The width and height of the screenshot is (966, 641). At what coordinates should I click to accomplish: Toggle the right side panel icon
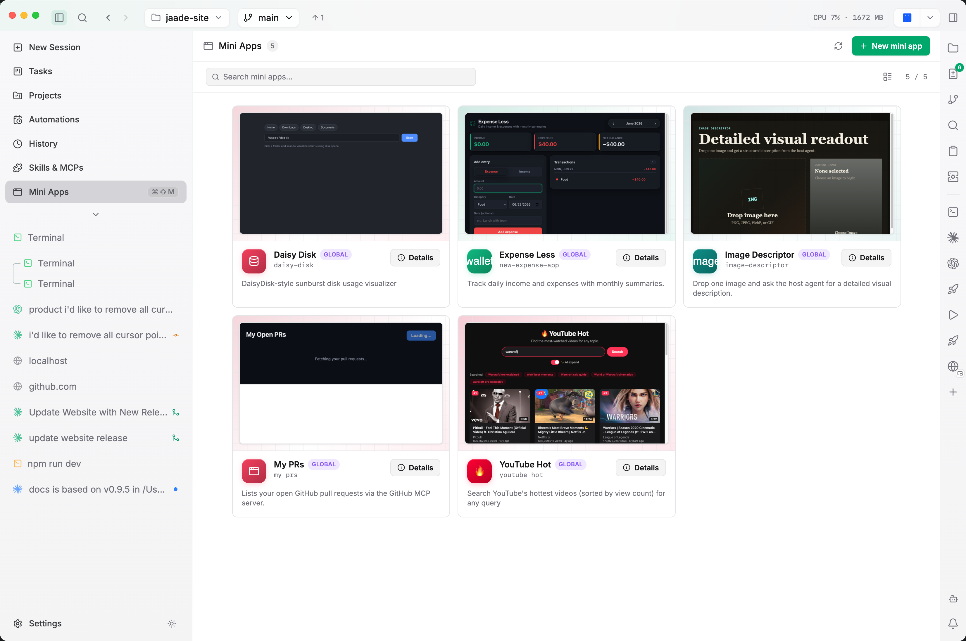(953, 18)
